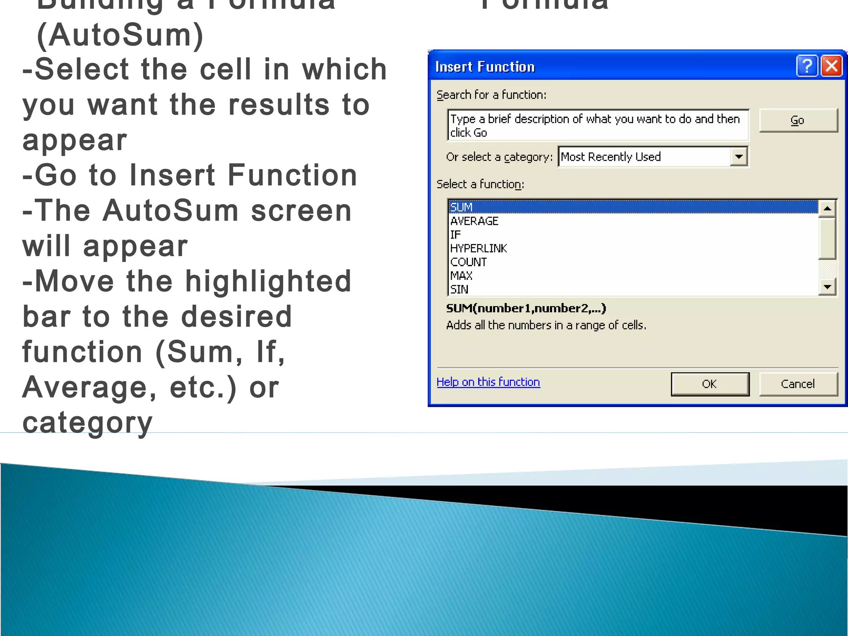Open the Help on this function link

tap(488, 382)
